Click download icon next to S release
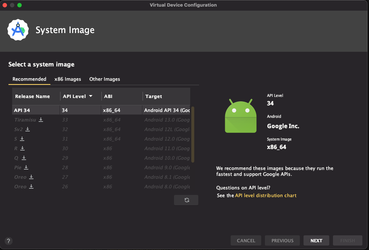 pos(22,139)
